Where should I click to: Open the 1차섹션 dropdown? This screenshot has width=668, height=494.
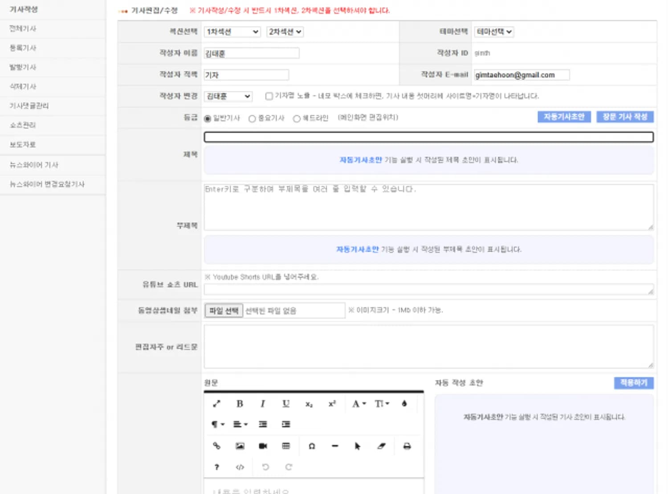[x=232, y=32]
